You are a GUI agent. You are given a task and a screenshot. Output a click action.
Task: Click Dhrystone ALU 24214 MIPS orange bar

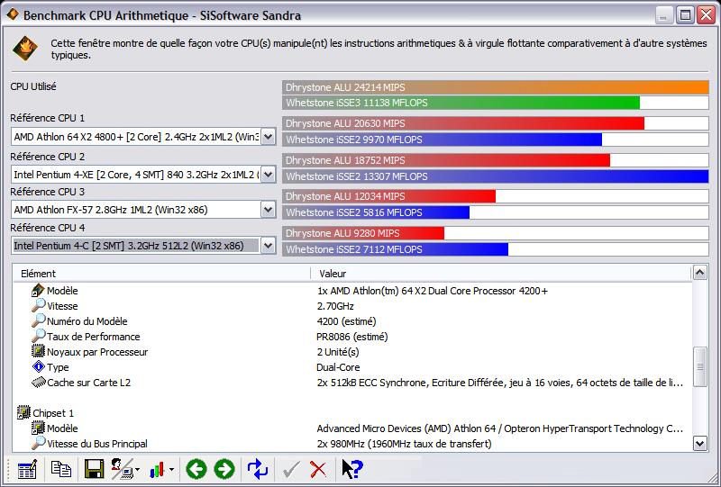click(x=495, y=87)
